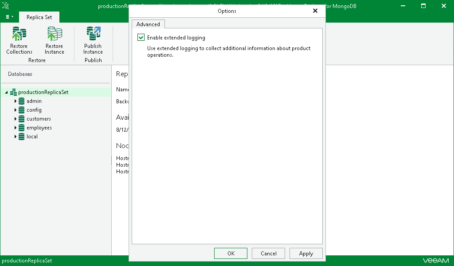Click the employees database icon
The height and width of the screenshot is (266, 454).
click(21, 128)
